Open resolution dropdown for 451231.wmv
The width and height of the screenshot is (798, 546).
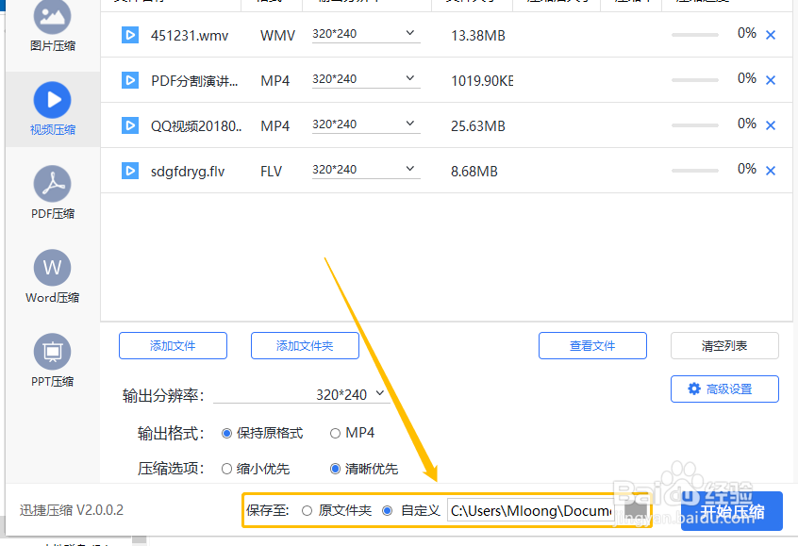(366, 34)
